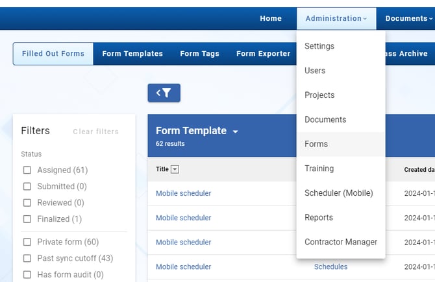
Task: Click the Clear filters link
Action: (95, 132)
